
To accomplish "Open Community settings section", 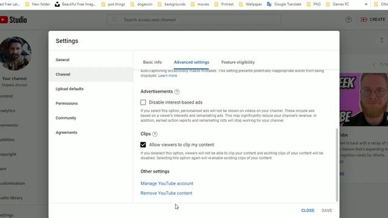I will 91,118.
